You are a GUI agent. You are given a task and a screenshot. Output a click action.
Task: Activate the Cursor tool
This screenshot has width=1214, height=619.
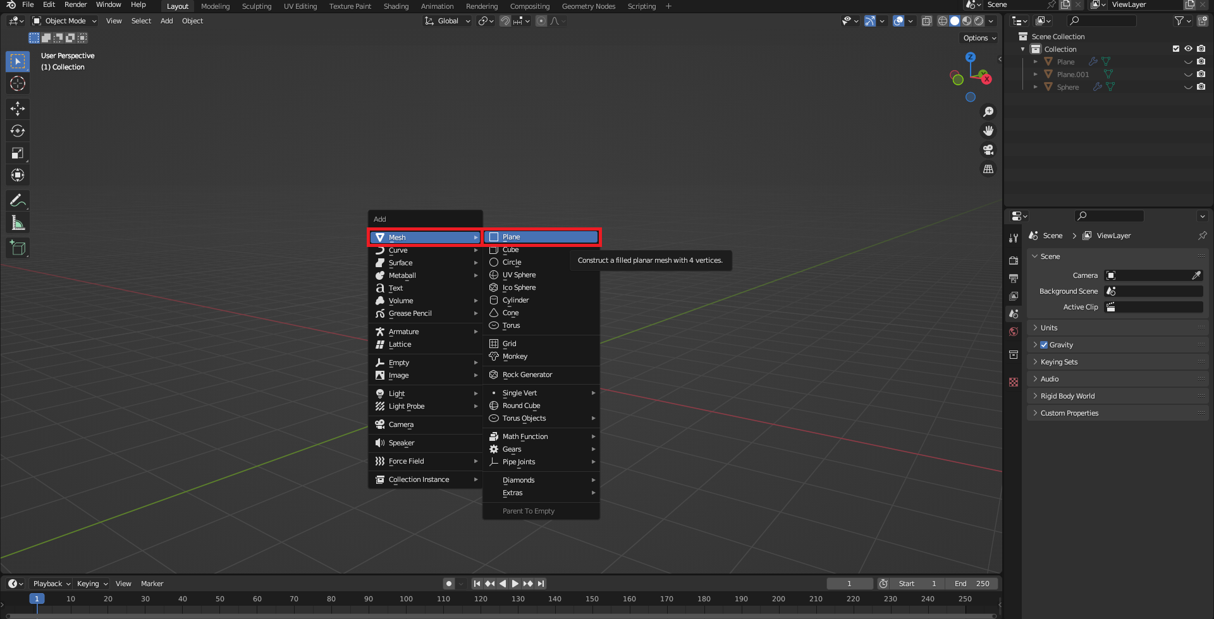pos(18,83)
